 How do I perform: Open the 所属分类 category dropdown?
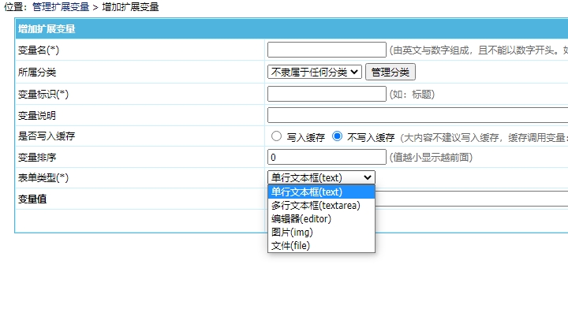click(x=315, y=72)
